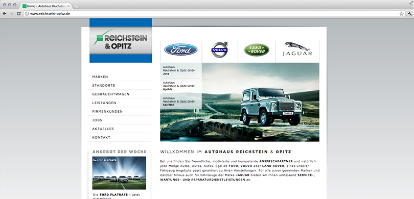Click the Reichstein & Opitz logo
414x199 pixels.
tap(121, 40)
